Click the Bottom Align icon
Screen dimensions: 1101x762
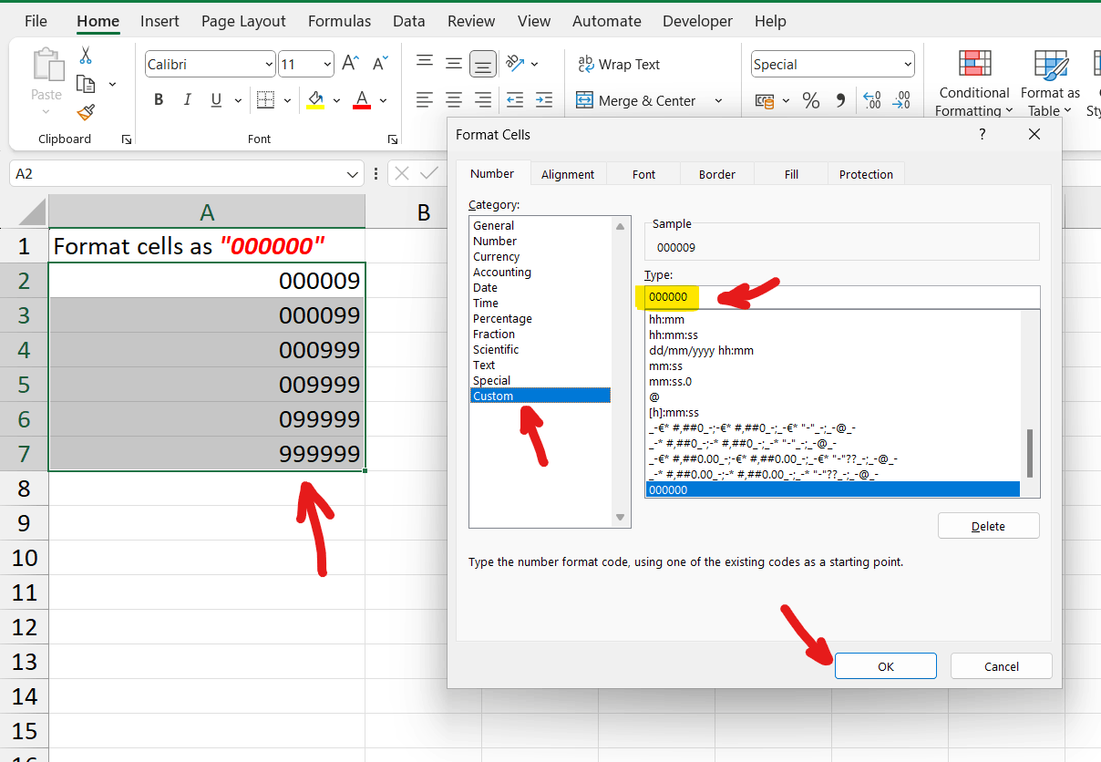tap(483, 64)
